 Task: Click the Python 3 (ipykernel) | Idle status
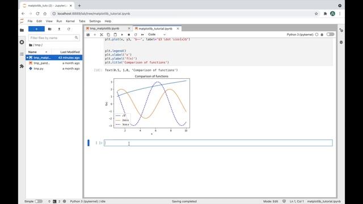(x=88, y=202)
